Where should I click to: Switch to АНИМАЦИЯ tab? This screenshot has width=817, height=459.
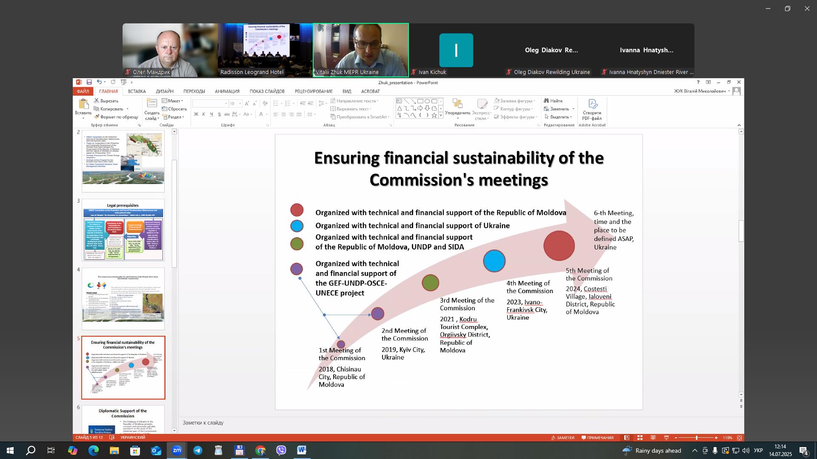coord(227,91)
